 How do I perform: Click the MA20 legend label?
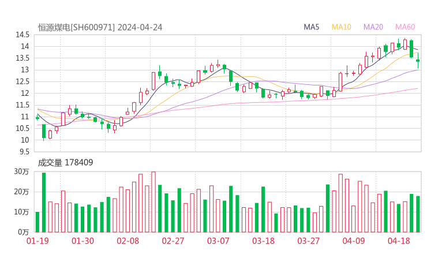coord(373,27)
